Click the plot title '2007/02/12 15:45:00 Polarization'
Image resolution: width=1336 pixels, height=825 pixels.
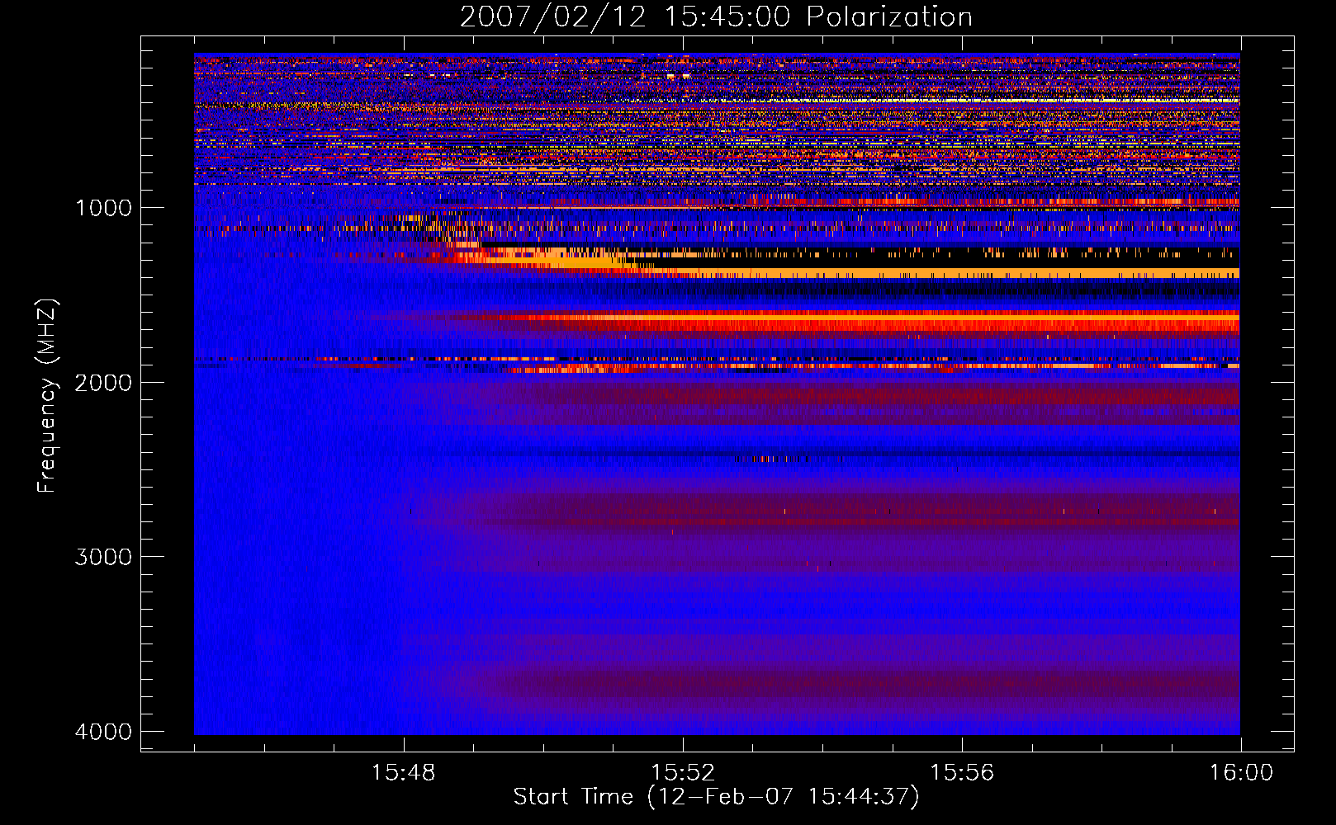point(716,17)
